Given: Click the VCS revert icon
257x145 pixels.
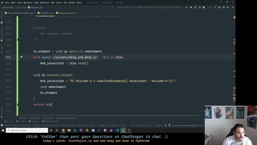Looking at the screenshot, I should point(228,7).
